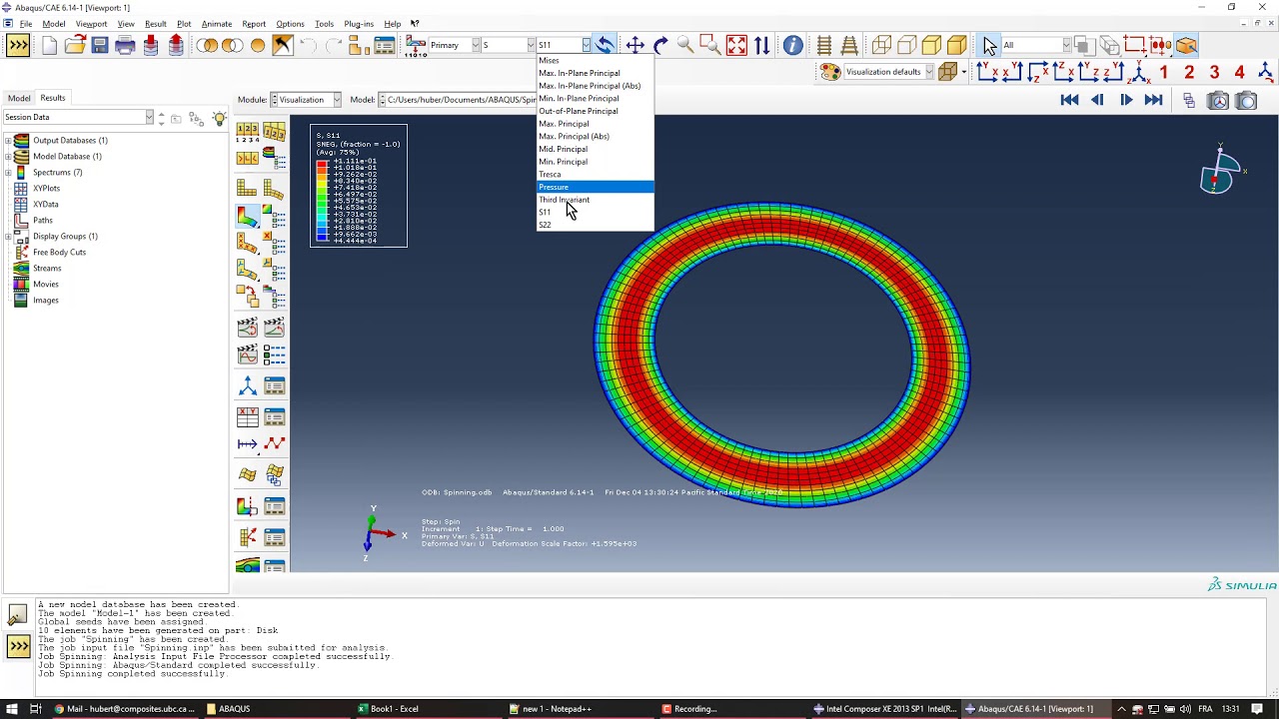Select the Box Zoom tool
1279x719 pixels.
[710, 45]
